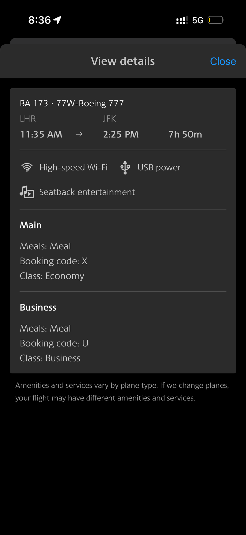
Task: Tap the Business cabin section heading
Action: click(38, 307)
